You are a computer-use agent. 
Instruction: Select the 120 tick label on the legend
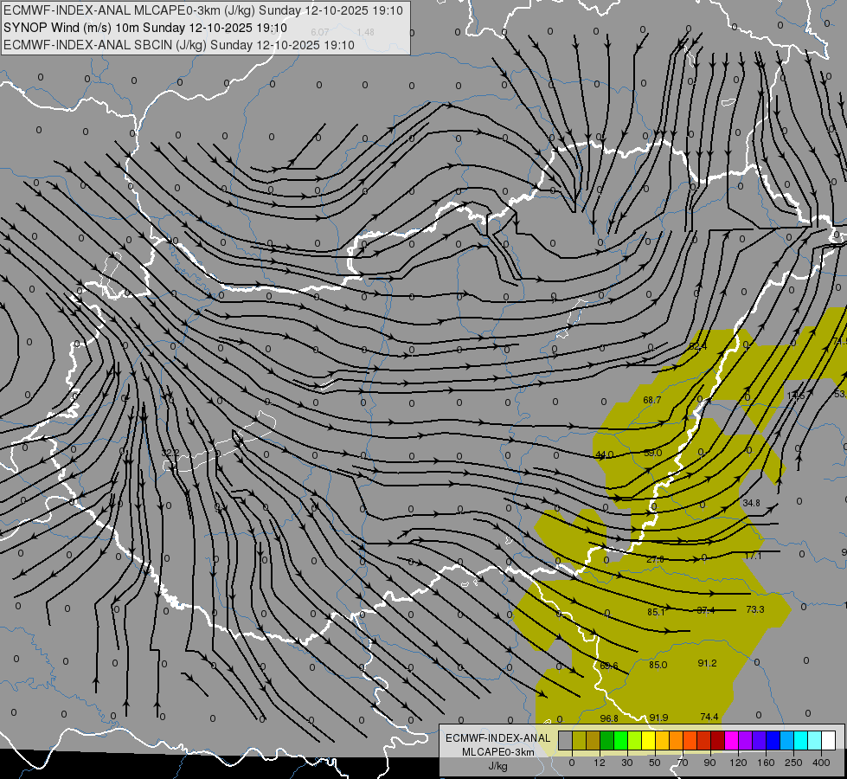click(738, 763)
